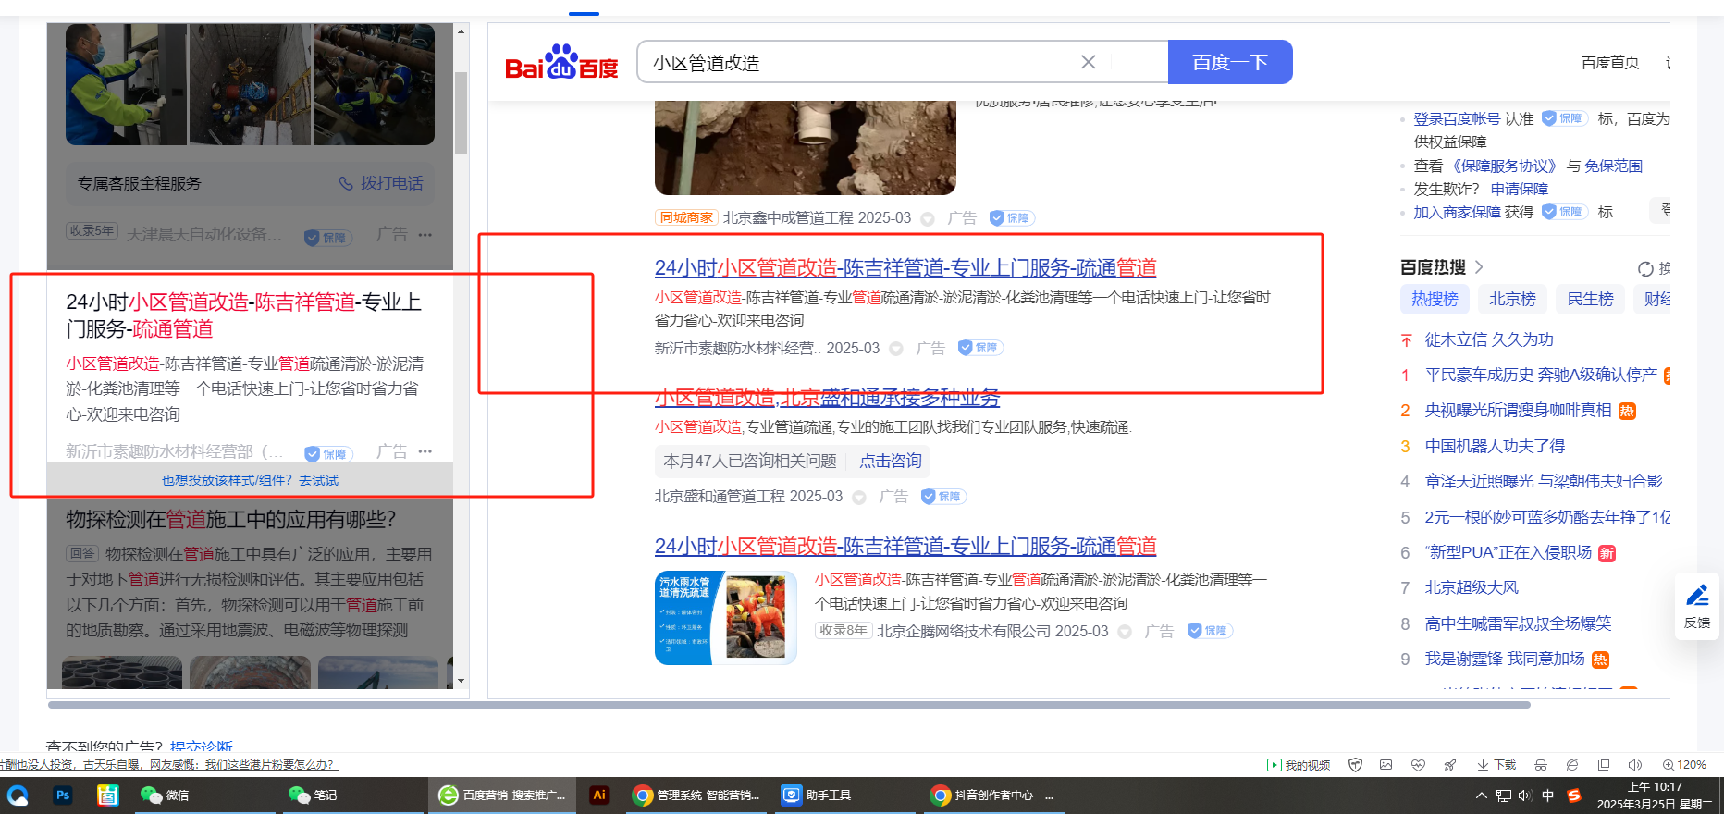The height and width of the screenshot is (814, 1724).
Task: Click the Sogou input method tray icon
Action: pos(1573,795)
